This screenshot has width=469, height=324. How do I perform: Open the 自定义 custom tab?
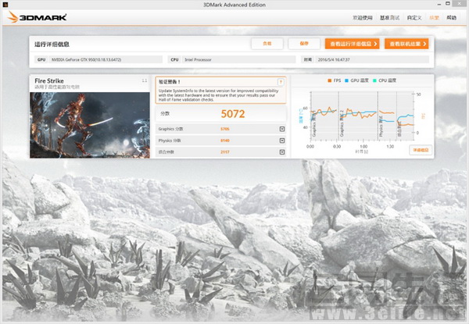point(414,18)
